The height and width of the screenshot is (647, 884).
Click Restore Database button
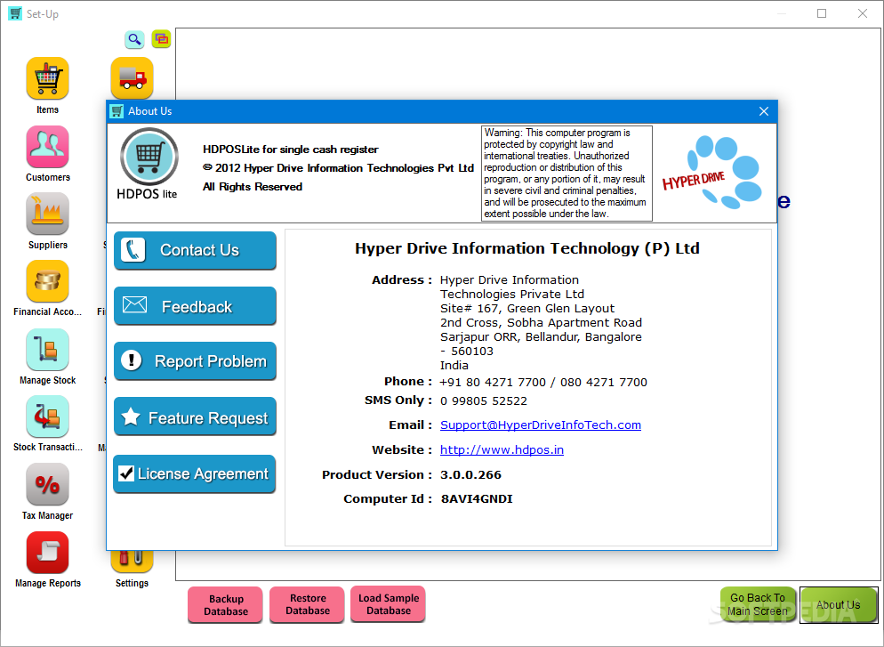tap(307, 604)
